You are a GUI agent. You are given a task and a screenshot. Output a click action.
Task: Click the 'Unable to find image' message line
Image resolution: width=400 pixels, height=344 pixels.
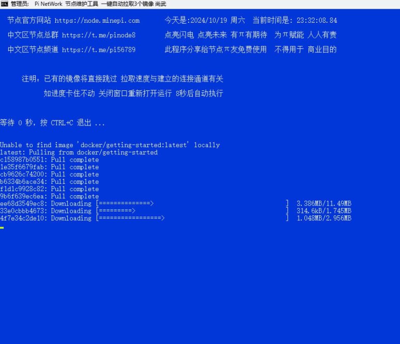[x=110, y=145]
